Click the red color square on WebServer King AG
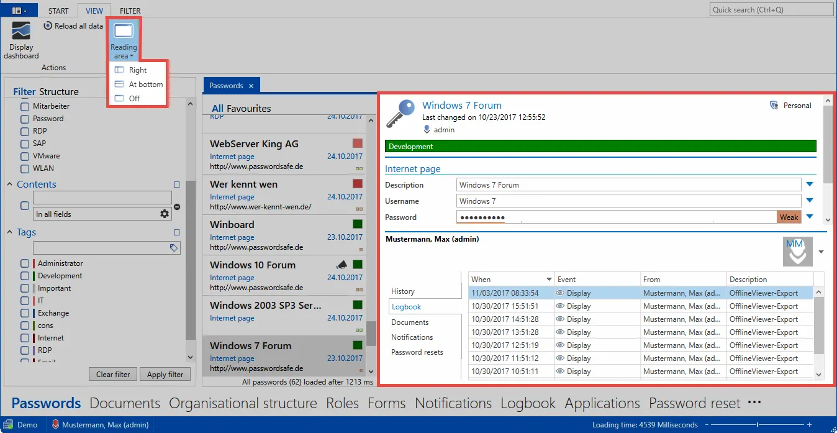Screen dimensions: 837x433 (358, 144)
